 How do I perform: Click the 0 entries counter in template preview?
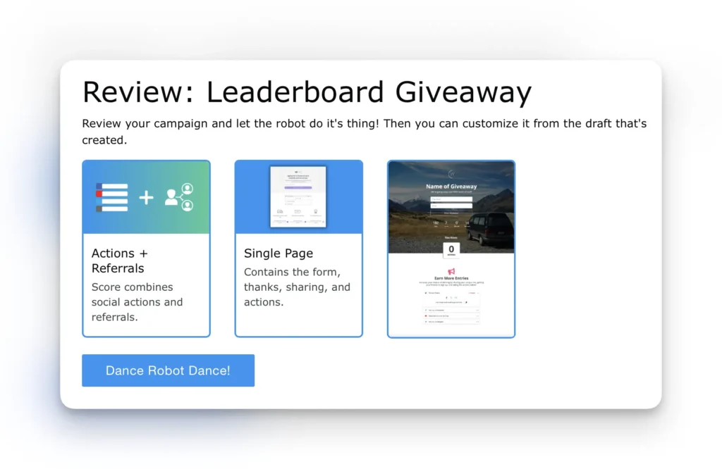click(x=451, y=250)
